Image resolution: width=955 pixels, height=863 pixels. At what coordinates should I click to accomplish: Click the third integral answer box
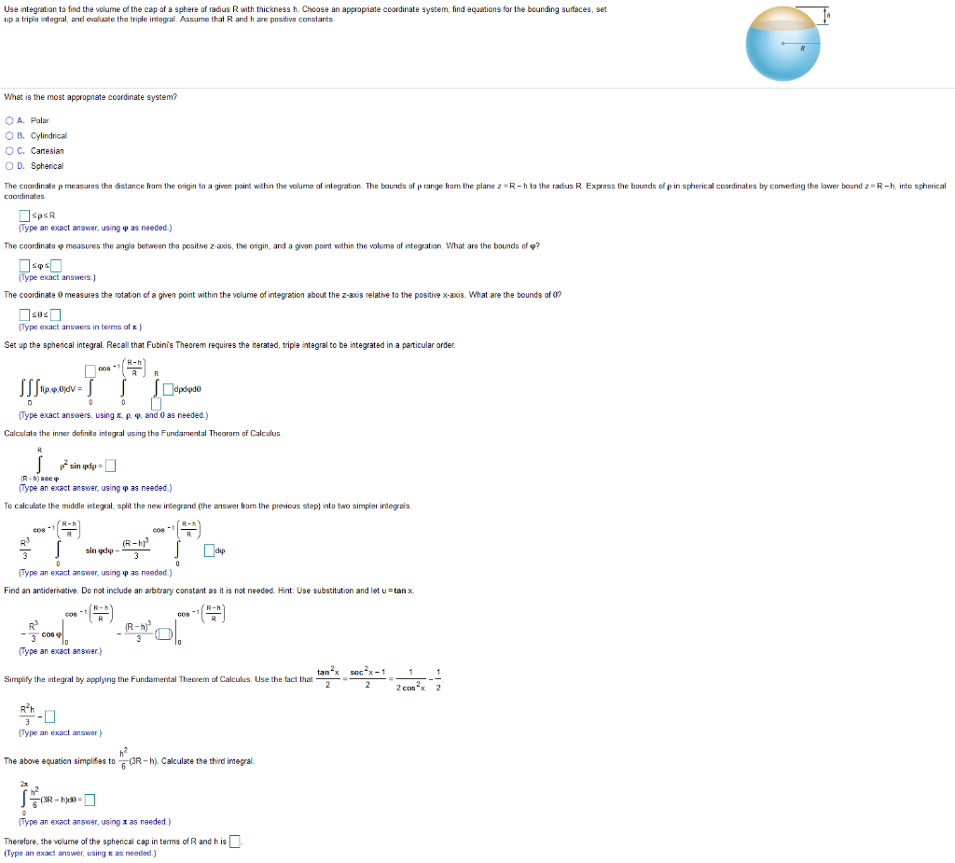(x=90, y=800)
